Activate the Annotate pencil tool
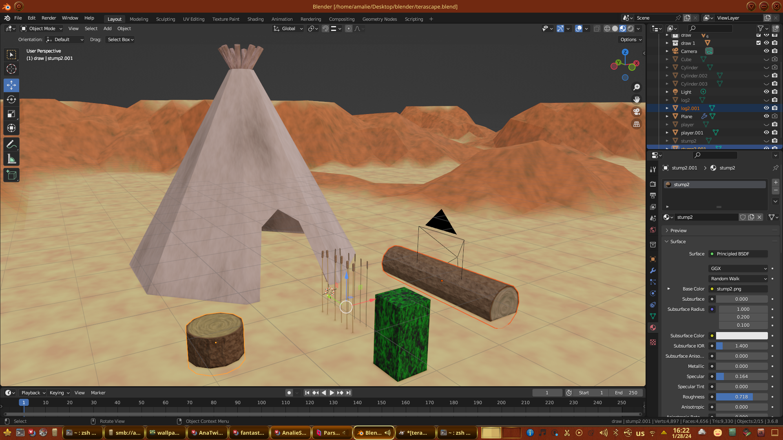 coord(11,144)
